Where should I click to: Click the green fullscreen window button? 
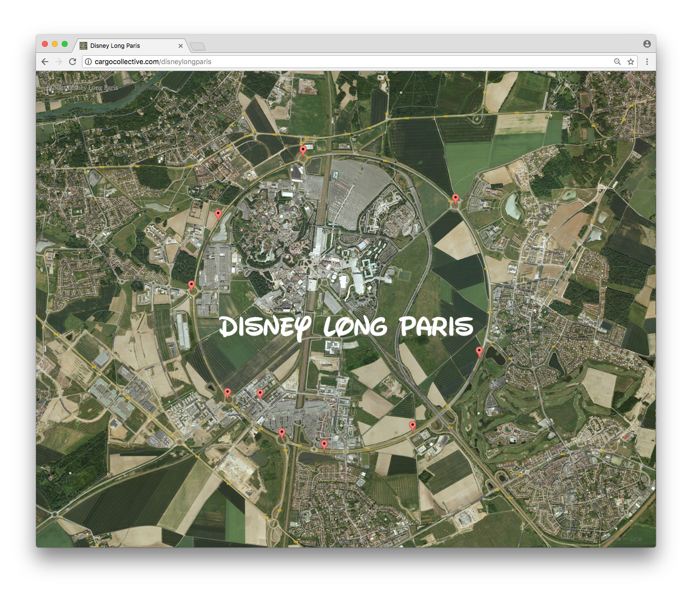coord(65,44)
